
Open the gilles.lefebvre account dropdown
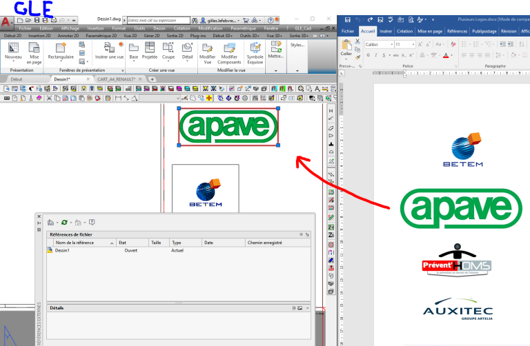coord(238,21)
